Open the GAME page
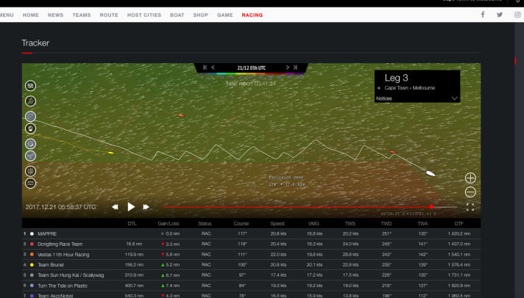Screen dimensions: 524x298 click(225, 15)
